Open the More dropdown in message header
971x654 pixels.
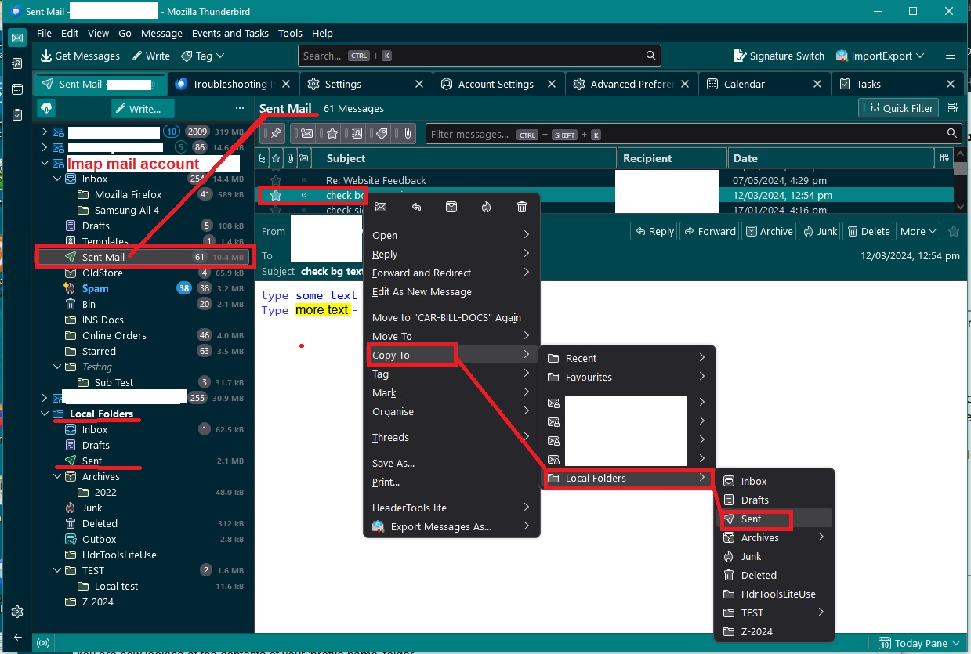918,231
